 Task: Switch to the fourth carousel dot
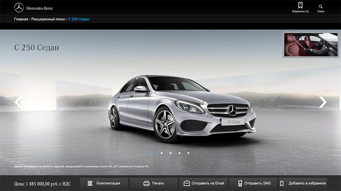point(179,153)
